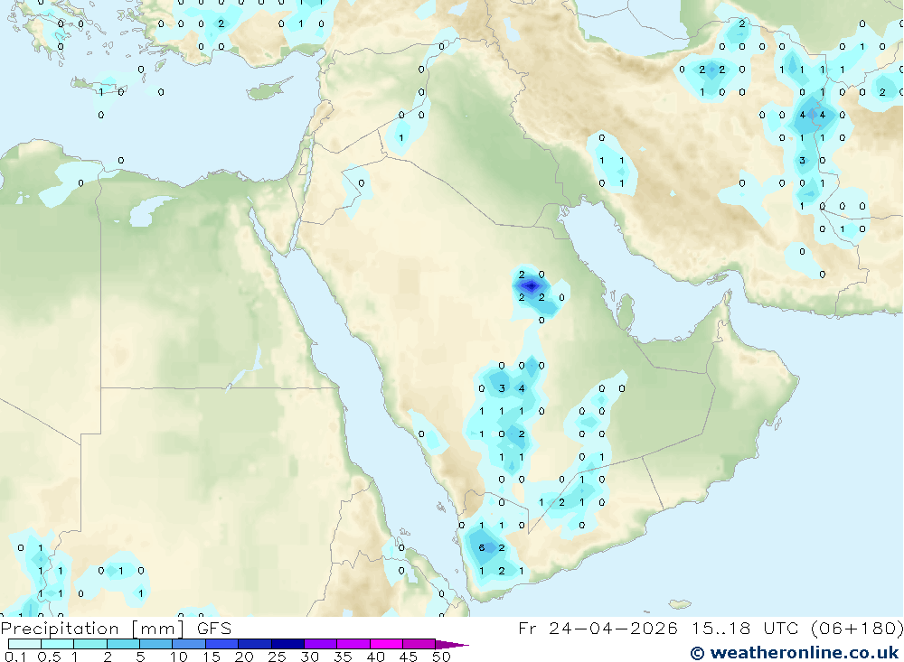Screen dimensions: 904x662
Task: Click legend color swatch between 0.1 and 0.5
Action: [24, 644]
